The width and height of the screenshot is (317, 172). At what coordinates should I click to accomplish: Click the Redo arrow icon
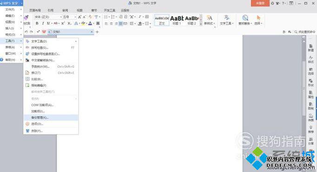tap(31, 32)
